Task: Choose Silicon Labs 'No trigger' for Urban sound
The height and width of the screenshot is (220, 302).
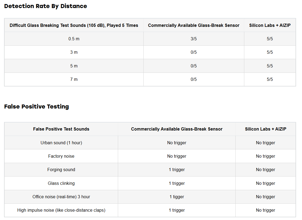Action: [265, 143]
